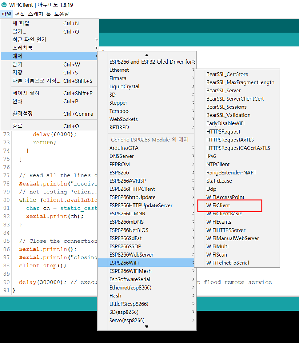Expand EEPROM examples submenu

147,165
